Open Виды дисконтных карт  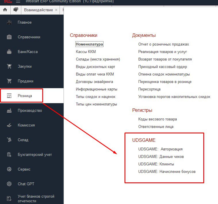pyautogui.click(x=95, y=67)
